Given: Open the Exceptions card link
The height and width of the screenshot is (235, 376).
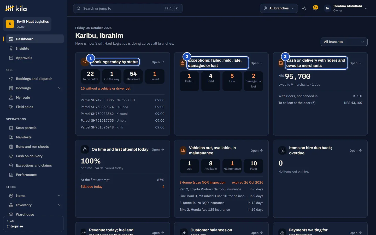Looking at the screenshot, I should [x=257, y=63].
